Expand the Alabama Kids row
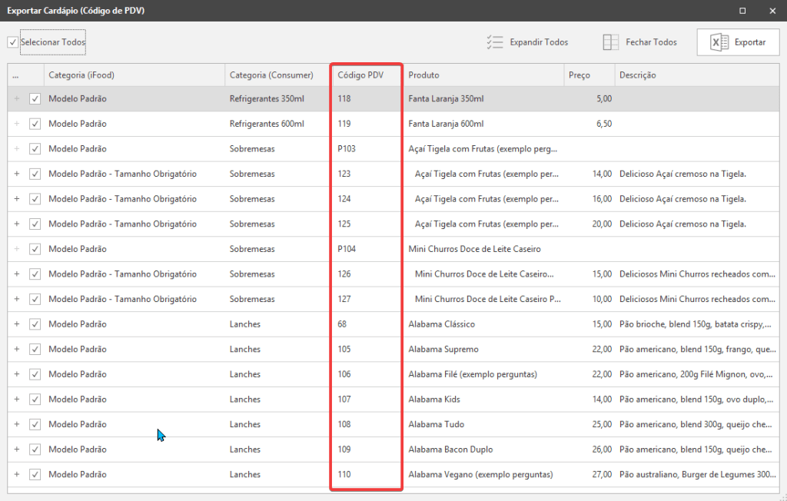The image size is (787, 501). click(x=17, y=400)
